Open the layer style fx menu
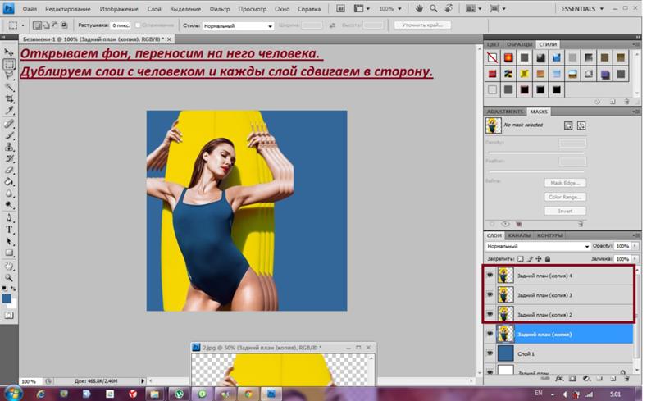Screen dimensions: 656x401 pos(559,378)
